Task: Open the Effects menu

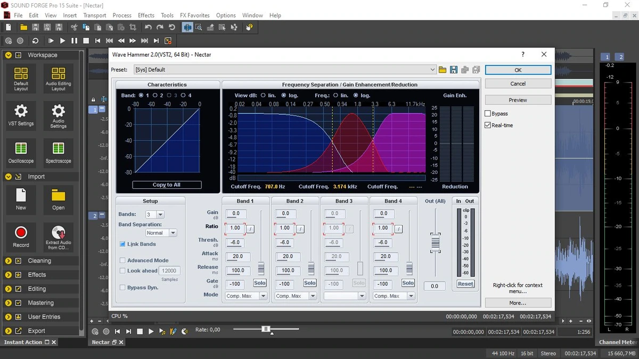Action: (146, 15)
